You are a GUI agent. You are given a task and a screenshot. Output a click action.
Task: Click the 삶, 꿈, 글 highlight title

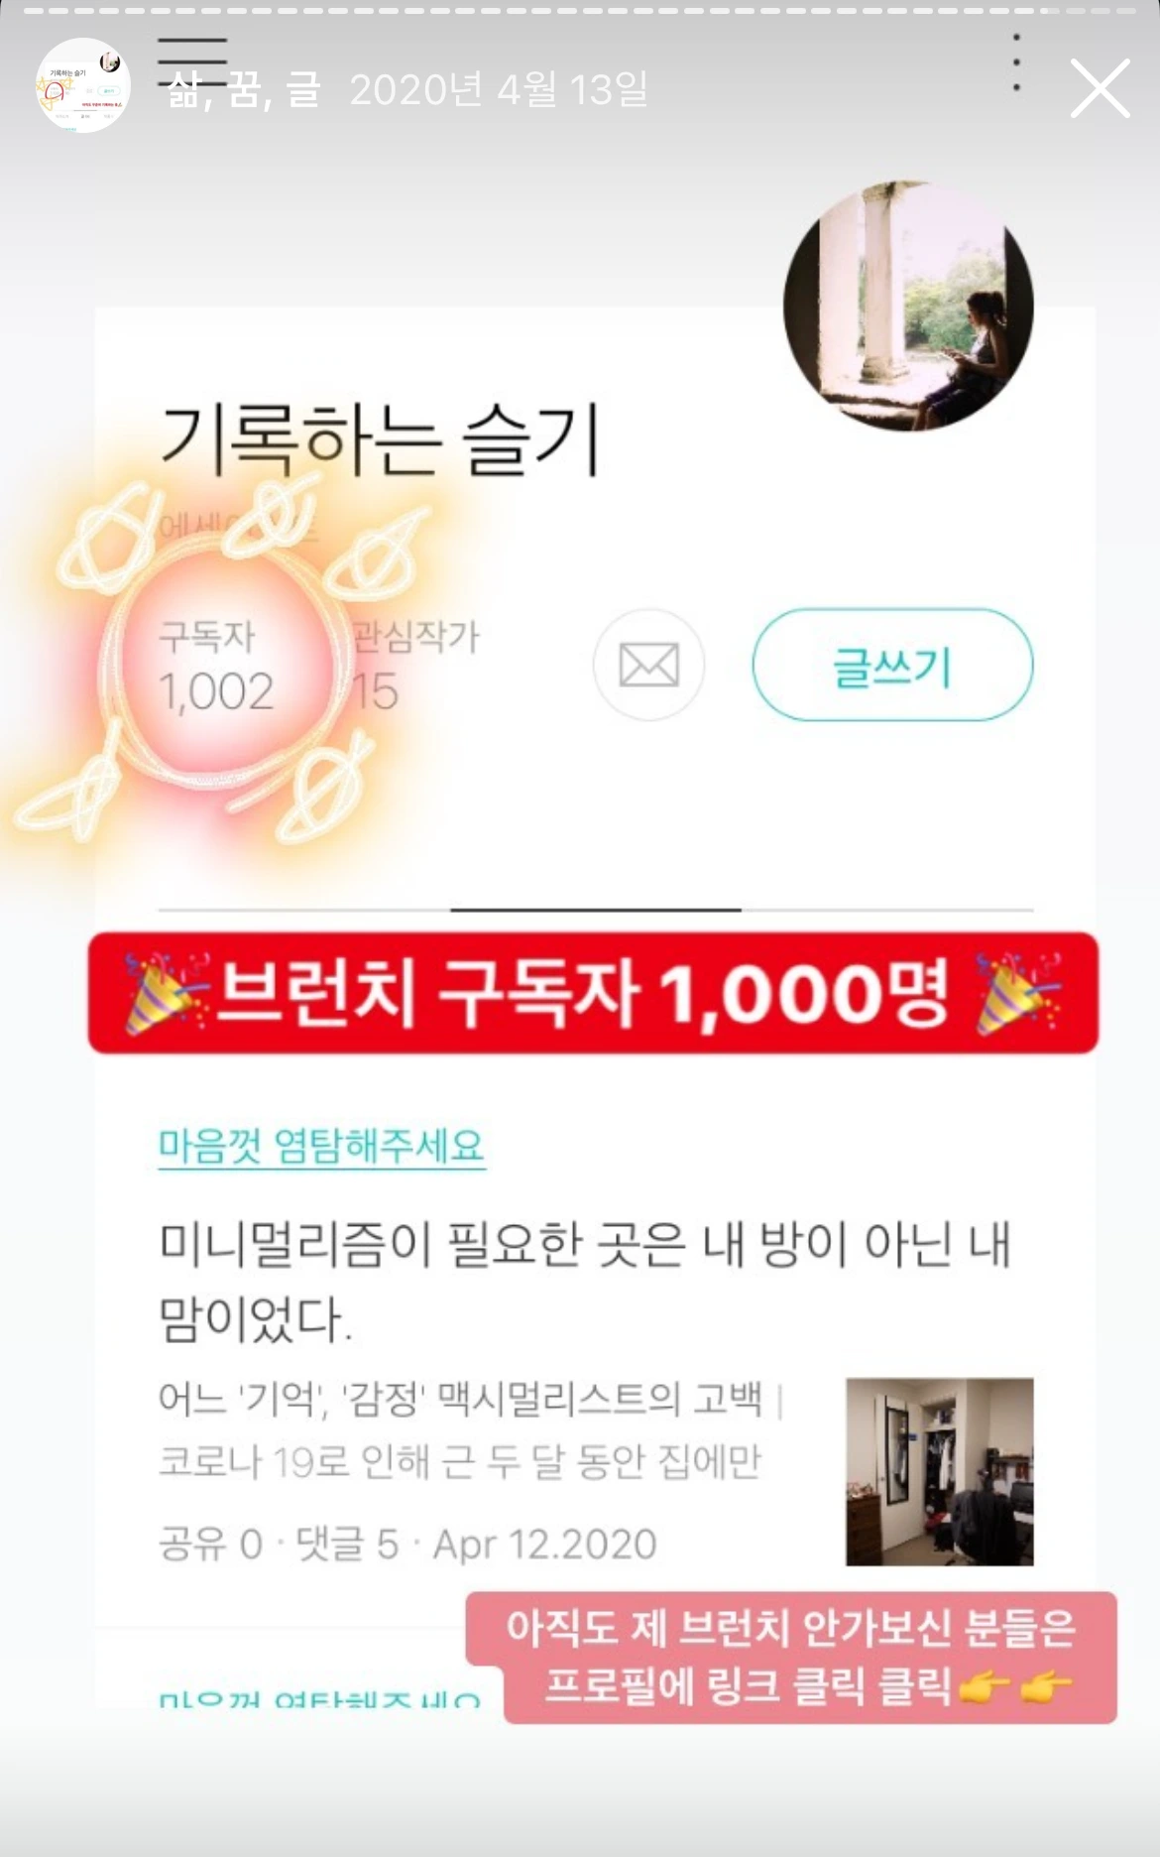pos(244,89)
